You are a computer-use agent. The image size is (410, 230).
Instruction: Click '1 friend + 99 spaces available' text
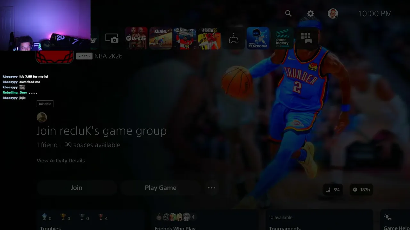coord(78,145)
